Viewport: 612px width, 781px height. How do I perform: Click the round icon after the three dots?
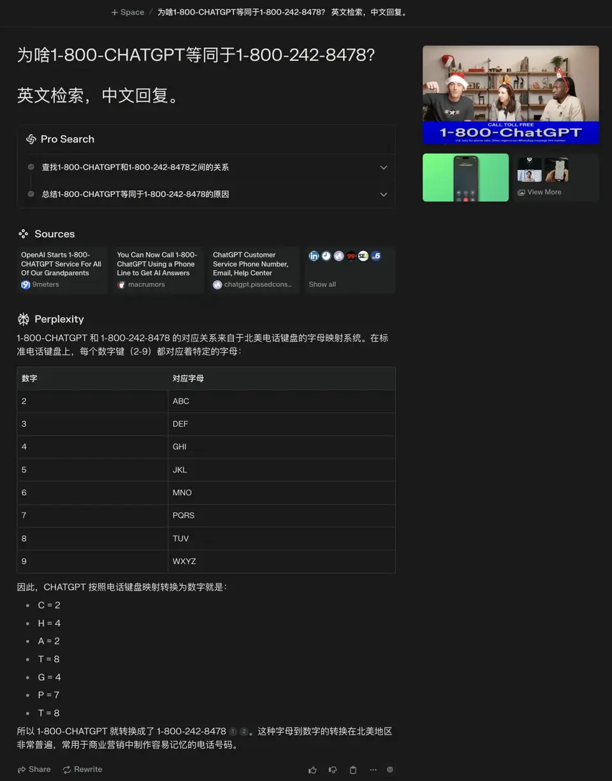point(390,770)
